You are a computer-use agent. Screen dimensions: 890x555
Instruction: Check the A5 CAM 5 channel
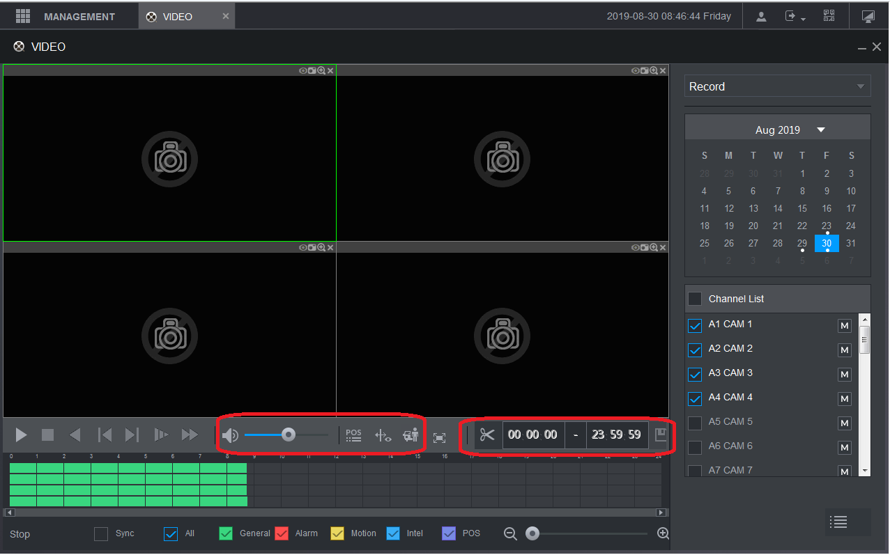[695, 423]
